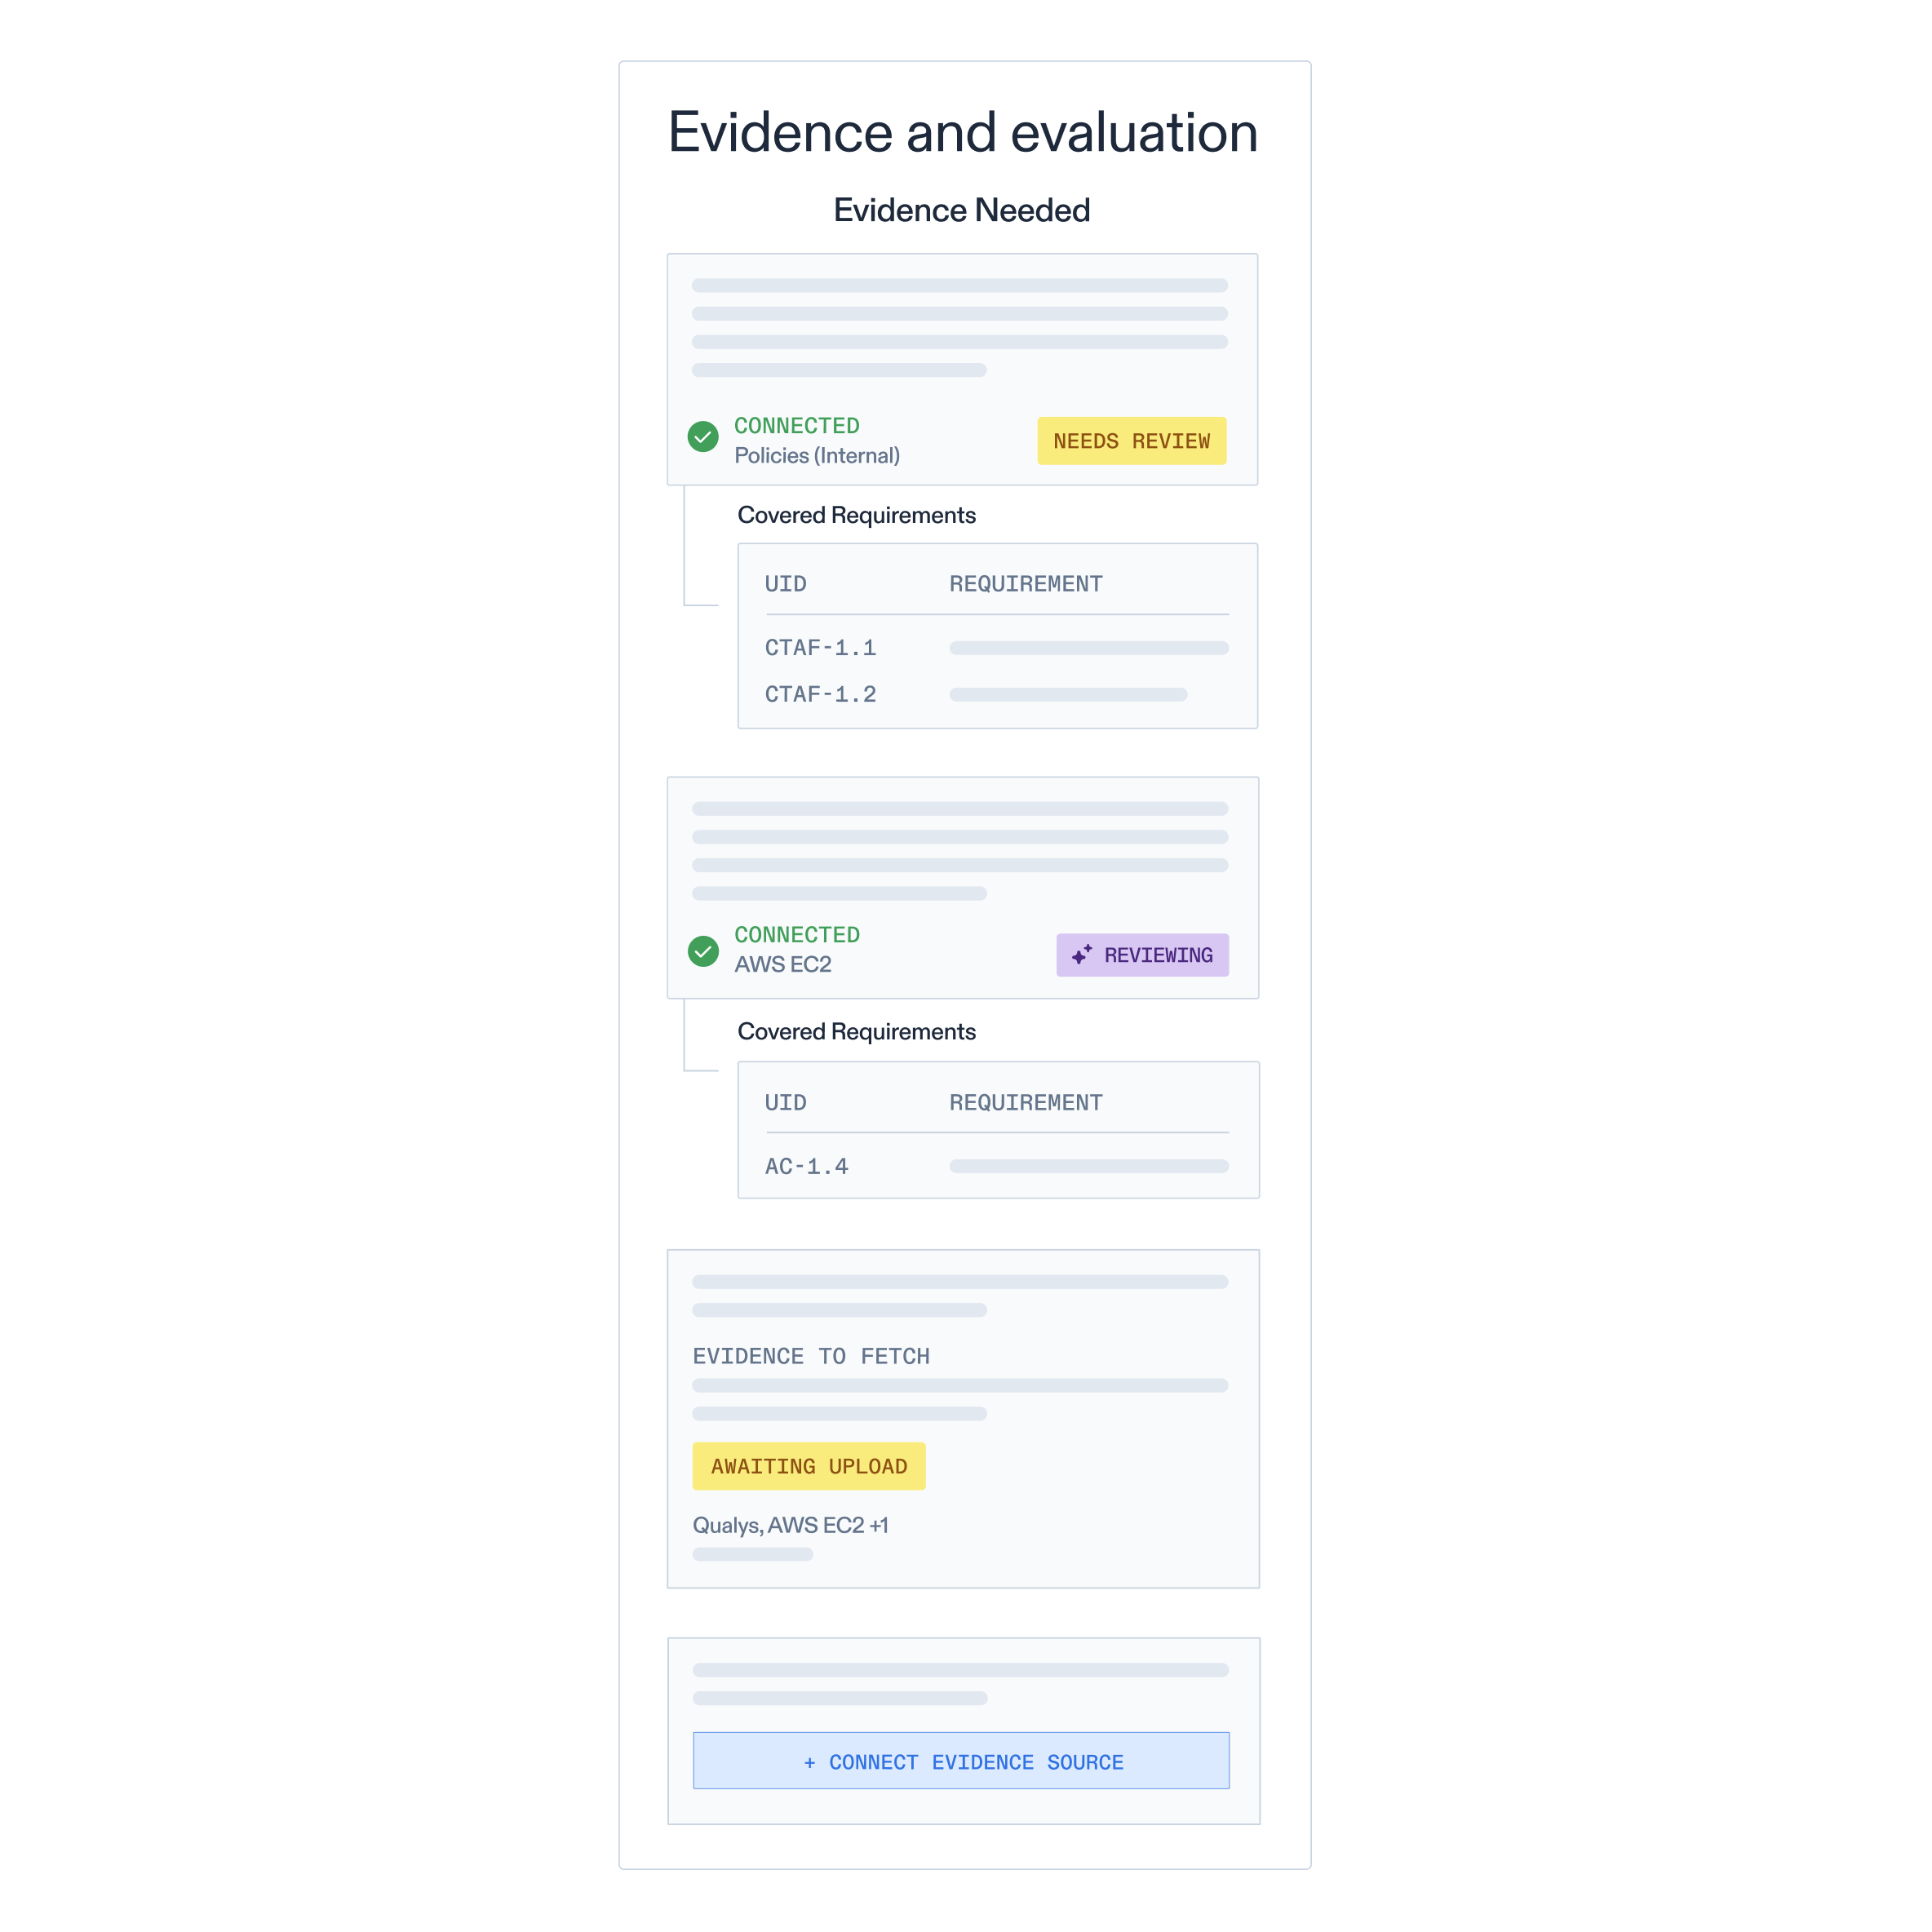Click the purple Reviewing status badge
The image size is (1932, 1932).
1143,955
